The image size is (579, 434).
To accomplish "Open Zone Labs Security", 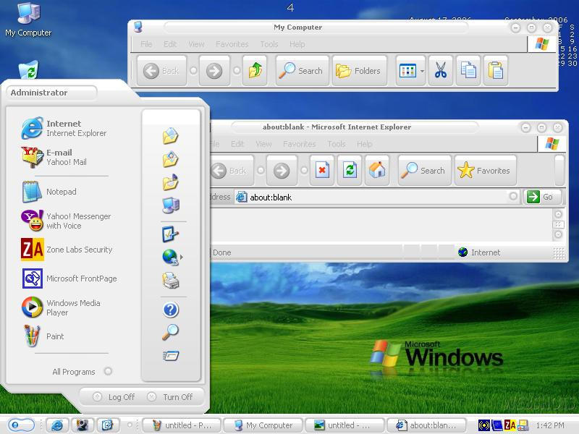I will (x=67, y=250).
